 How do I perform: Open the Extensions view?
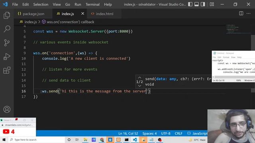click(7, 70)
